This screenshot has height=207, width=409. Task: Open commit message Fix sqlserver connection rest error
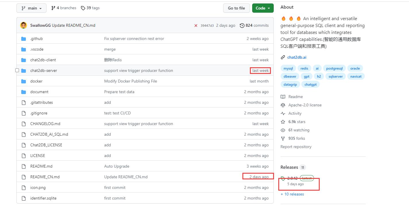[x=134, y=39]
